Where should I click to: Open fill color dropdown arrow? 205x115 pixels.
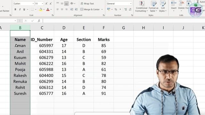(44, 9)
